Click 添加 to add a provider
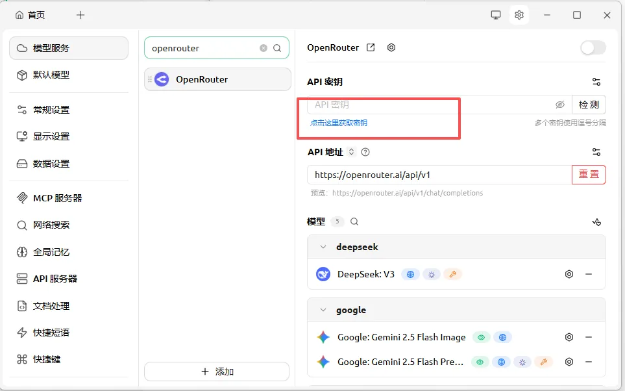The height and width of the screenshot is (391, 625). coord(216,372)
